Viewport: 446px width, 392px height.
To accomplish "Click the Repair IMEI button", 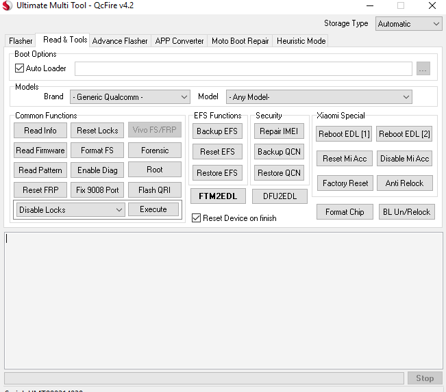I will pyautogui.click(x=279, y=131).
